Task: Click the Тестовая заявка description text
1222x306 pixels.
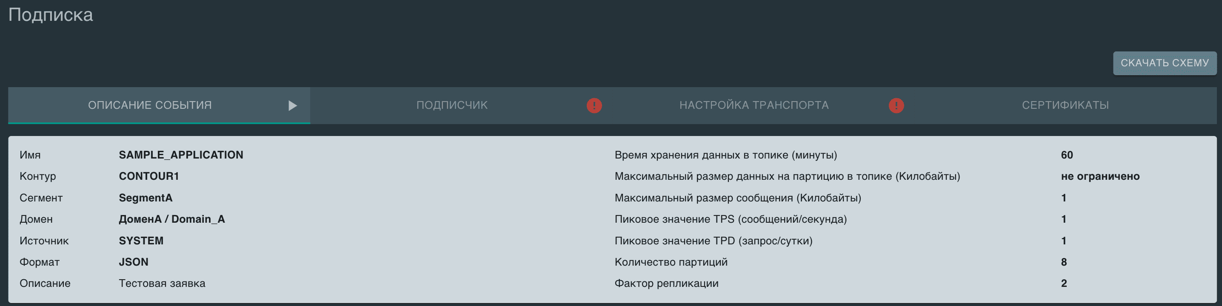Action: tap(162, 283)
